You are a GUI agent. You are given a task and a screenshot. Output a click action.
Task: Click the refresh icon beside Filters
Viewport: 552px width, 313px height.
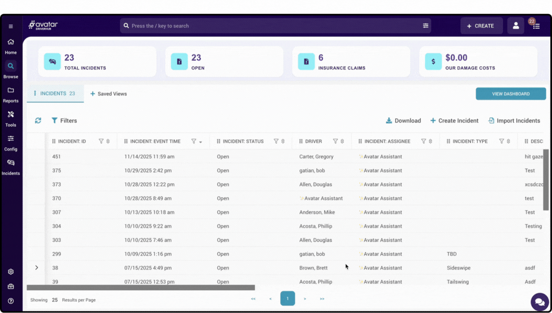tap(38, 121)
